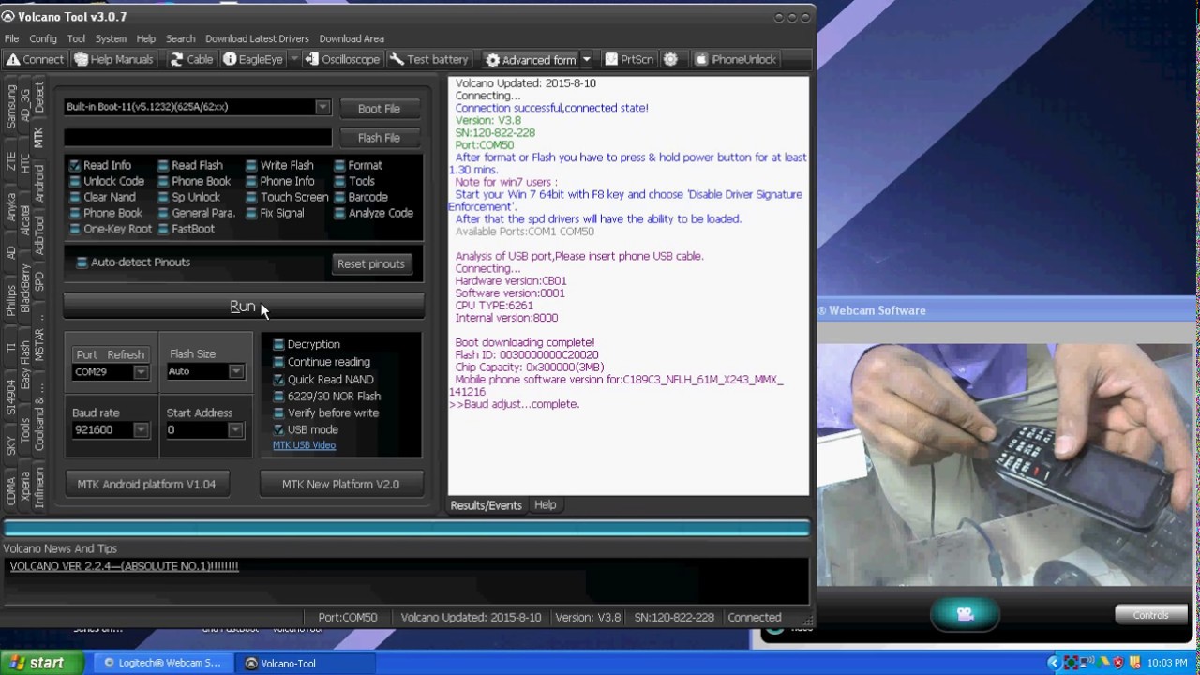Click the Cable toolbar button
This screenshot has height=675, width=1200.
pyautogui.click(x=191, y=59)
